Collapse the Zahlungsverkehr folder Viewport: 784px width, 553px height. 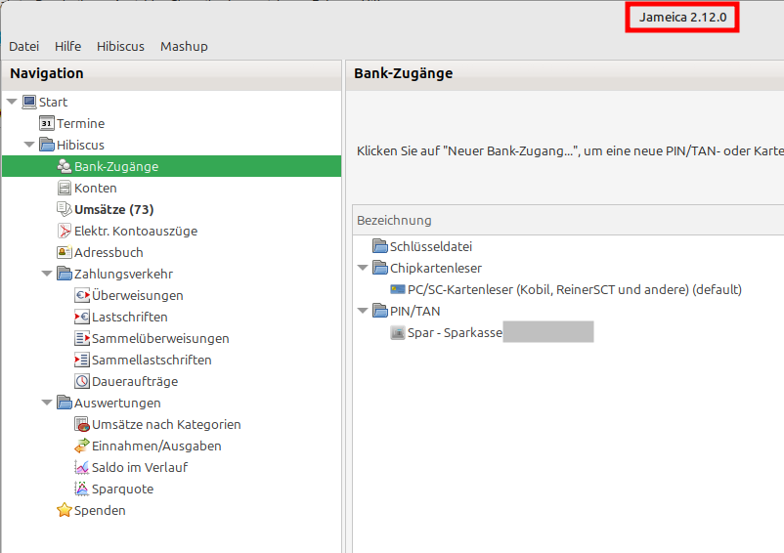tap(47, 275)
